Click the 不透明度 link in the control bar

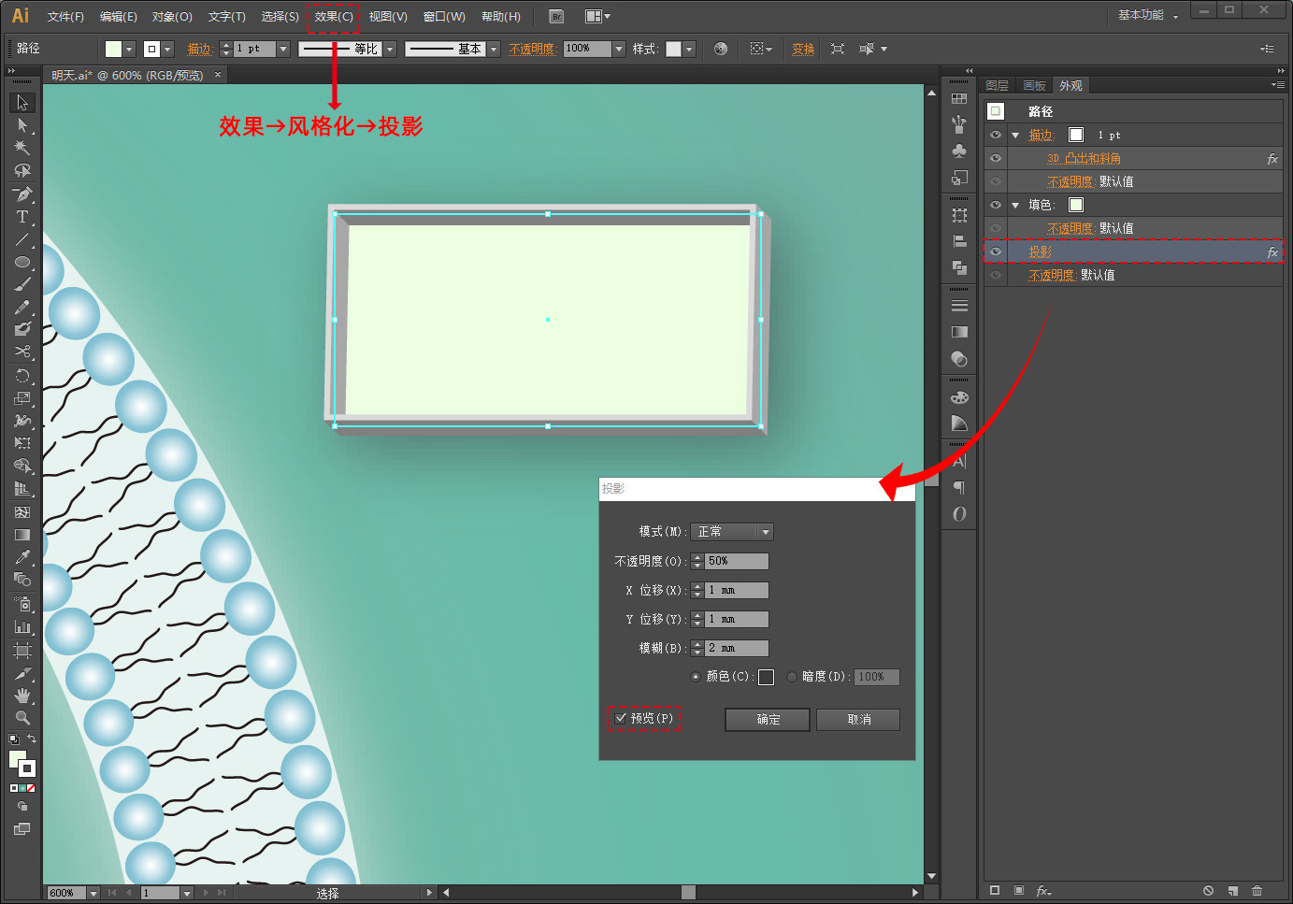tap(533, 49)
